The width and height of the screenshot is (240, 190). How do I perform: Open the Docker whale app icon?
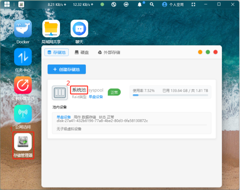coord(23,28)
